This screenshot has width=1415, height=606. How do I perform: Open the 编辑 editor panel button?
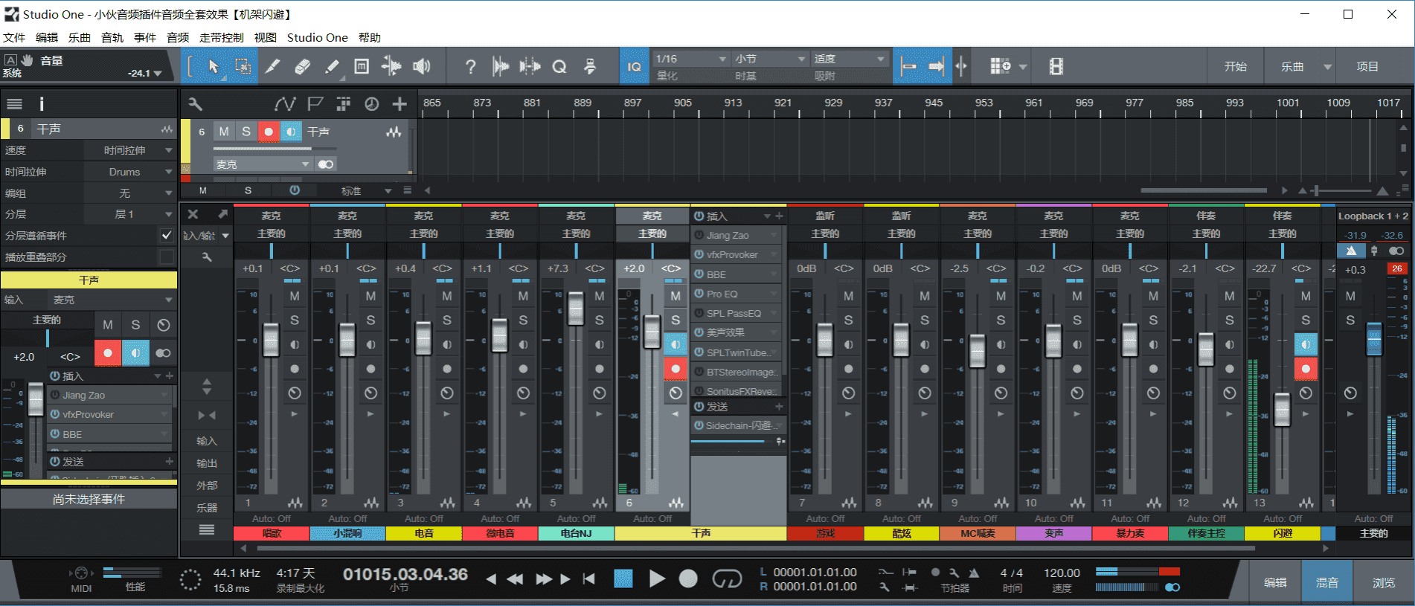pos(1275,583)
